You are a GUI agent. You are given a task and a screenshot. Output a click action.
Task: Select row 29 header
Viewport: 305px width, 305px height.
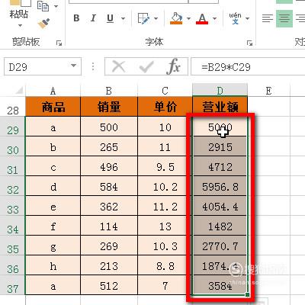[x=12, y=127]
